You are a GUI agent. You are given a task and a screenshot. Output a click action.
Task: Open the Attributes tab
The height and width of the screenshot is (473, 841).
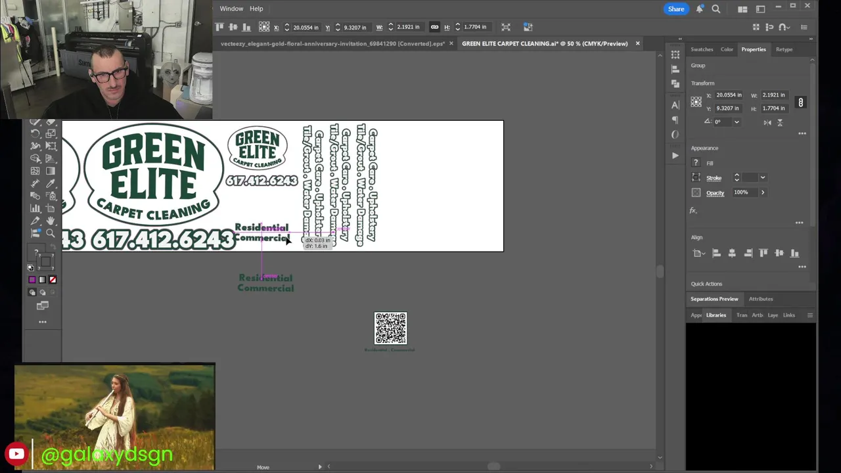coord(761,299)
